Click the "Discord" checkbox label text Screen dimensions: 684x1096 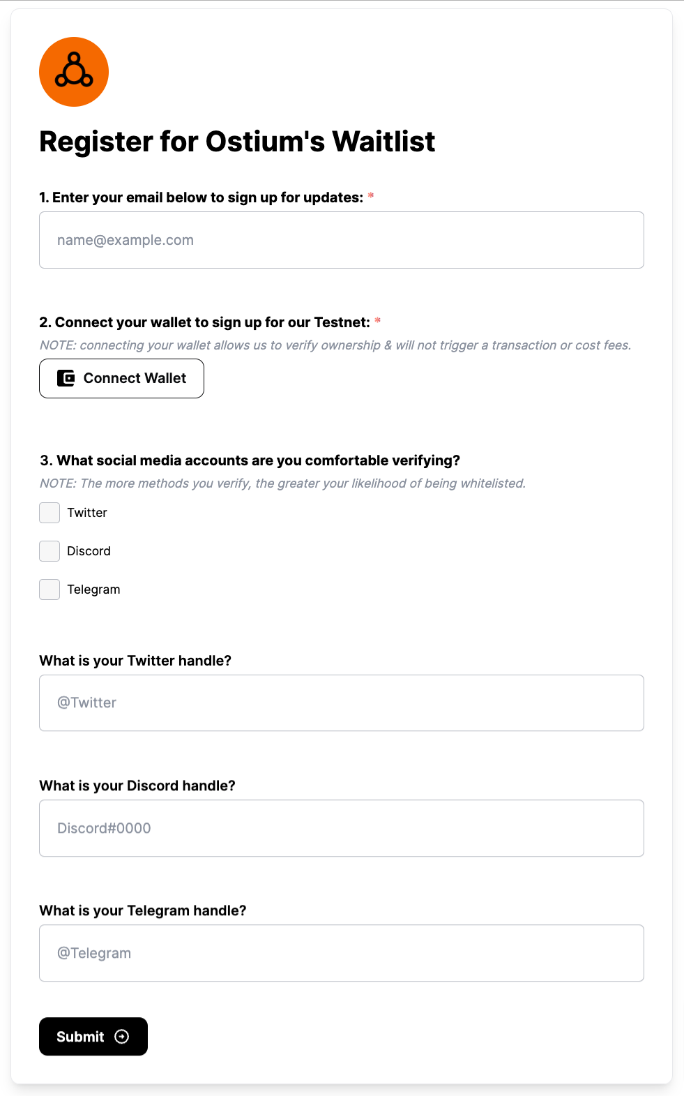click(89, 551)
